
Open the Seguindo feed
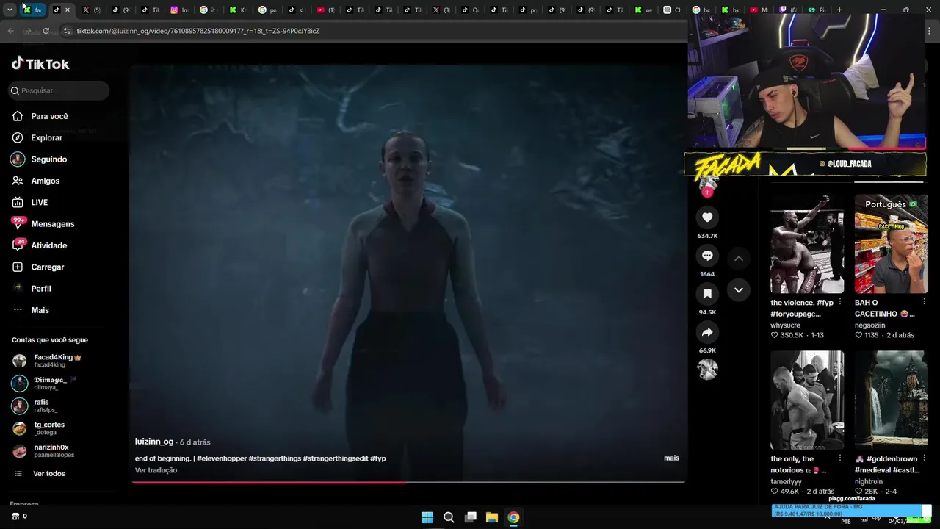pos(39,159)
